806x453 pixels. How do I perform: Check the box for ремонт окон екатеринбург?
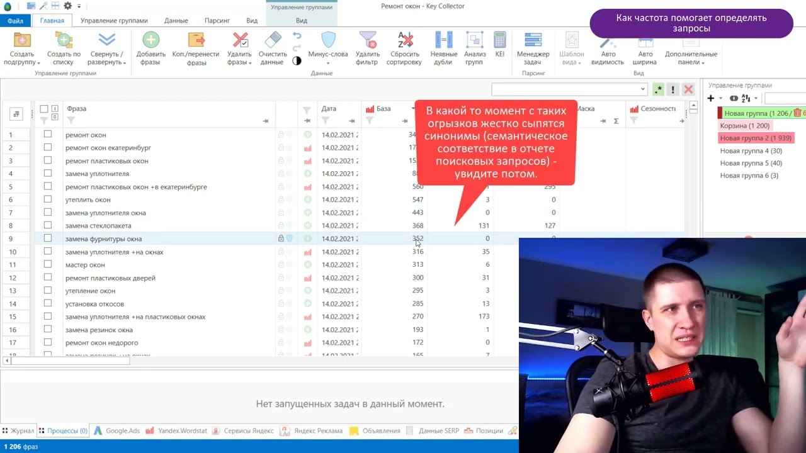click(47, 147)
